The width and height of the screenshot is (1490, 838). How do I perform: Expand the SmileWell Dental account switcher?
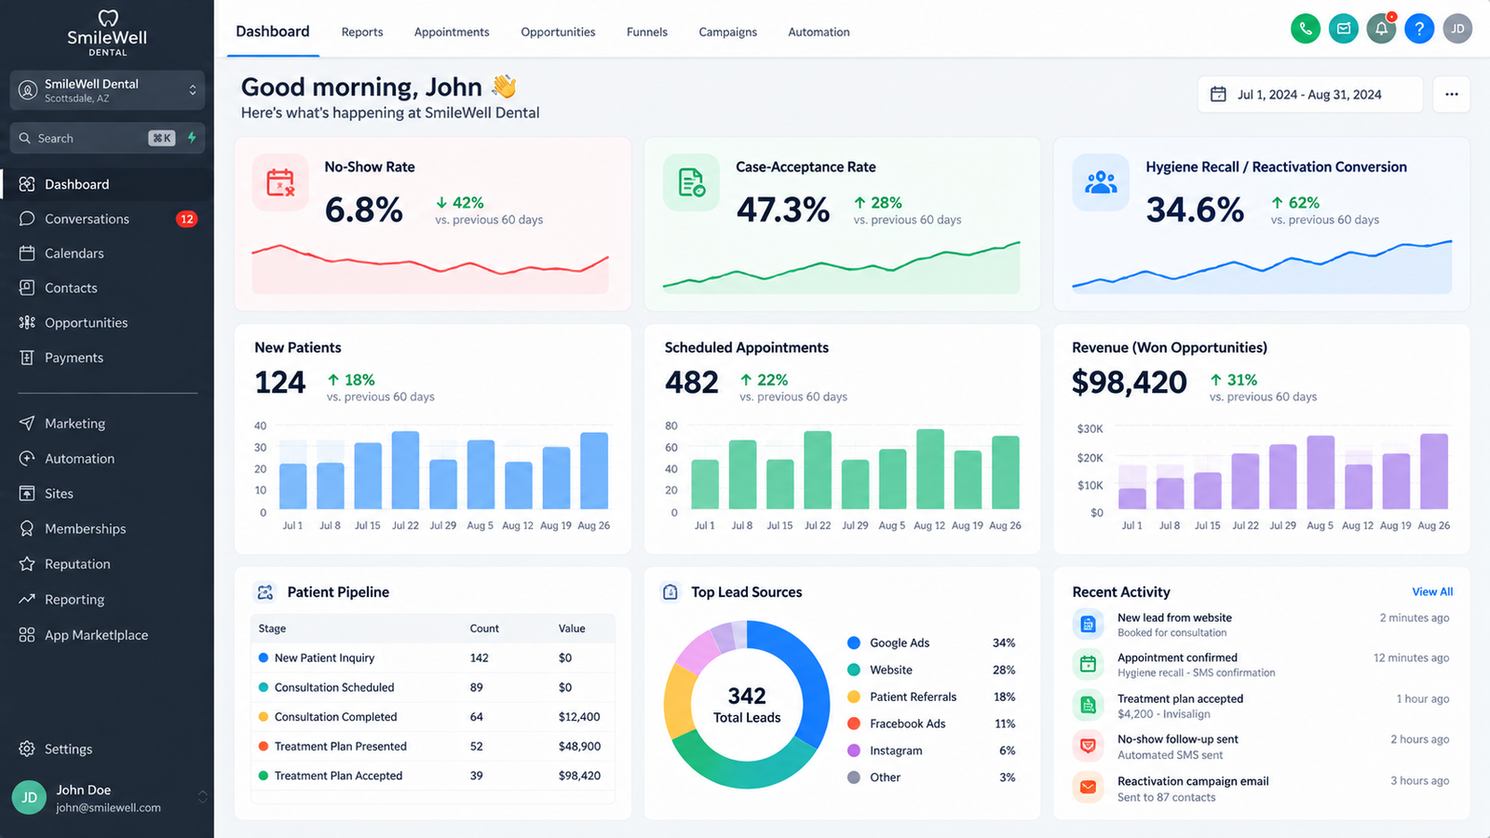[x=107, y=90]
